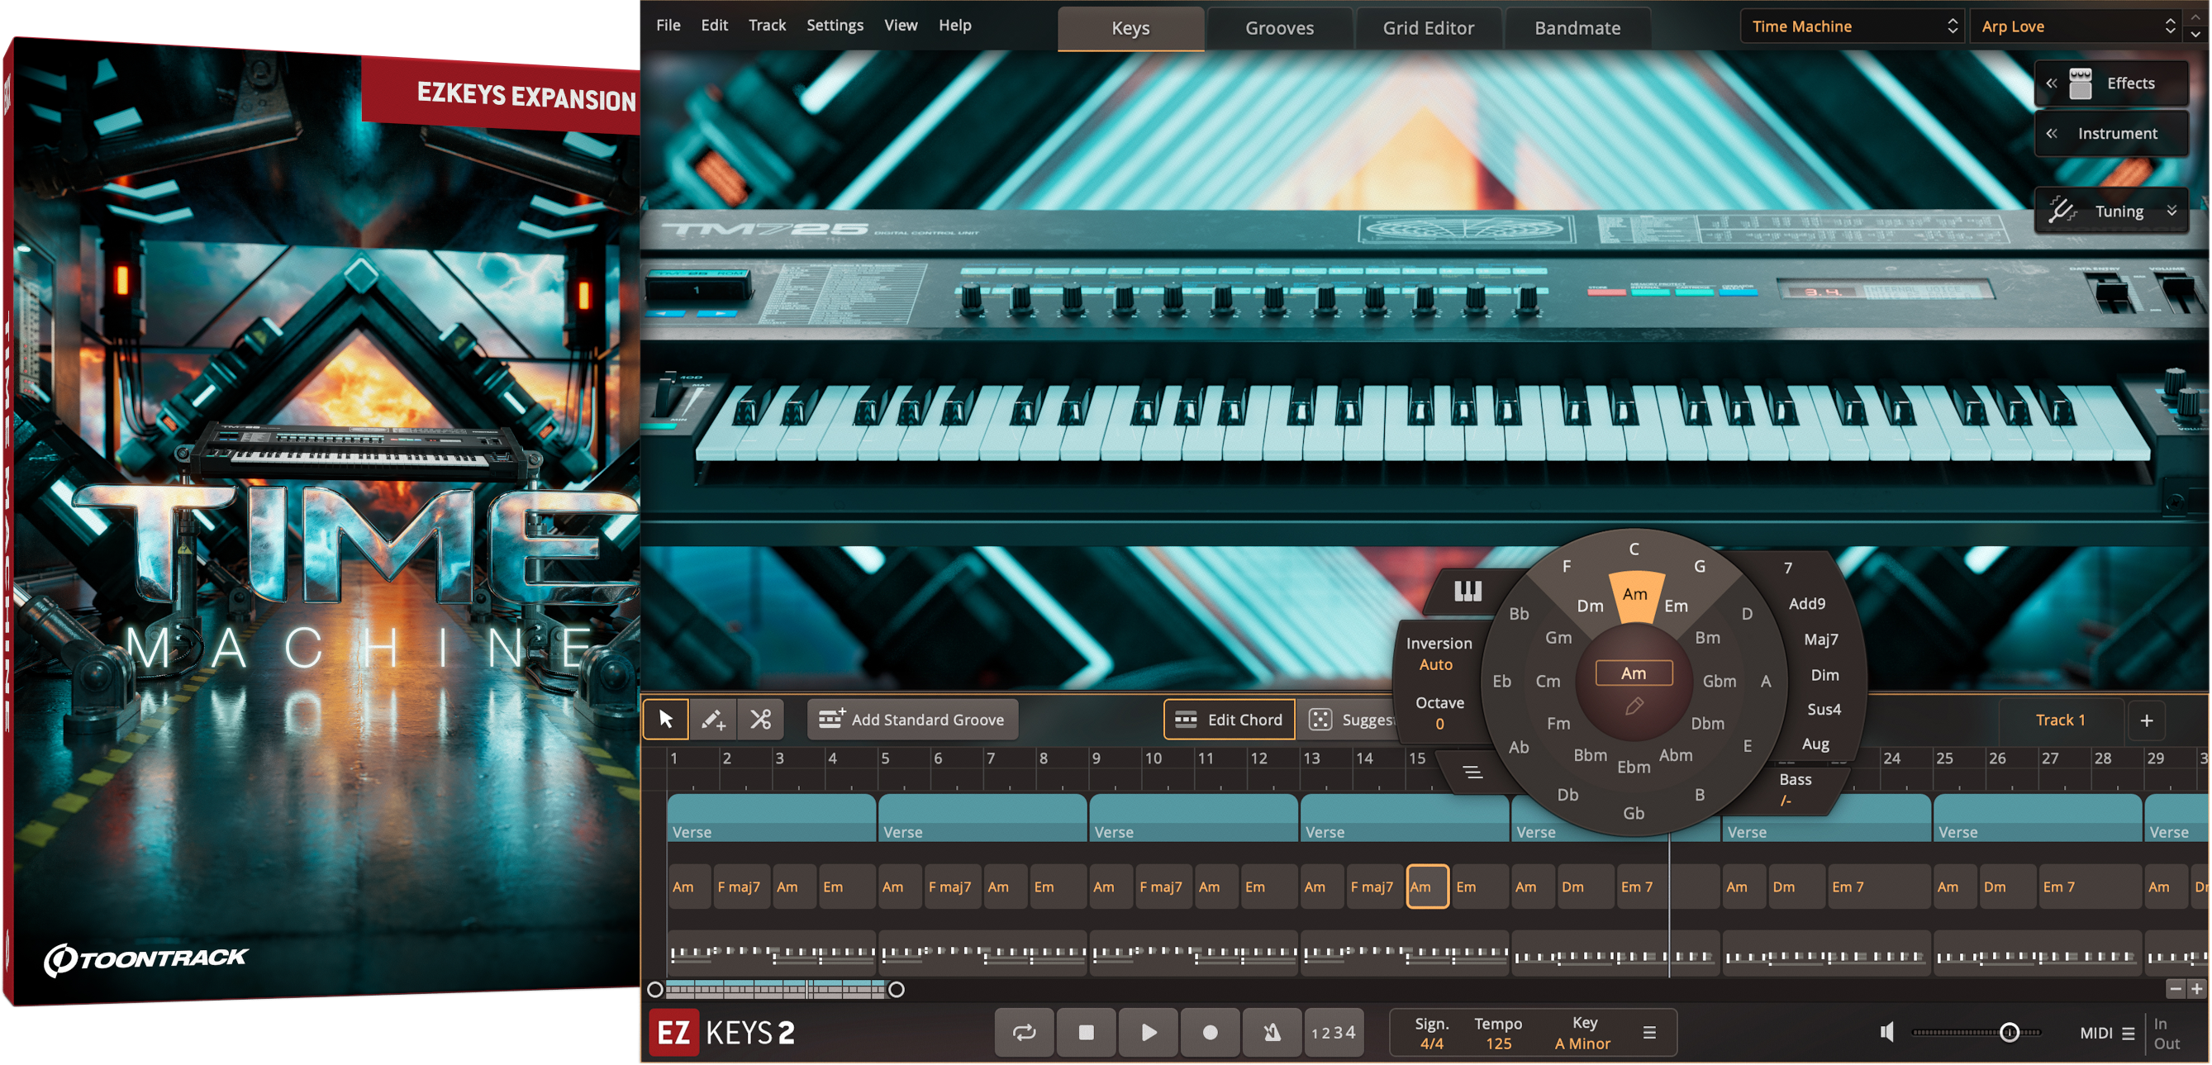Click the piano keys icon beside the chord wheel

1468,591
